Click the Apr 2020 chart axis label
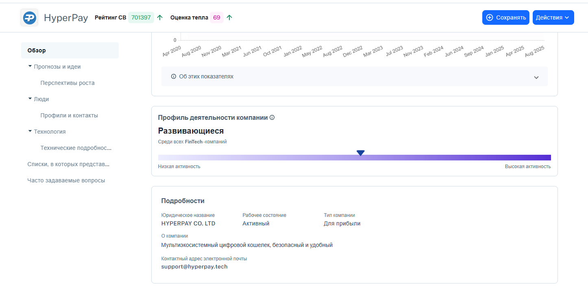Viewport: 588px width, 290px height. (172, 51)
